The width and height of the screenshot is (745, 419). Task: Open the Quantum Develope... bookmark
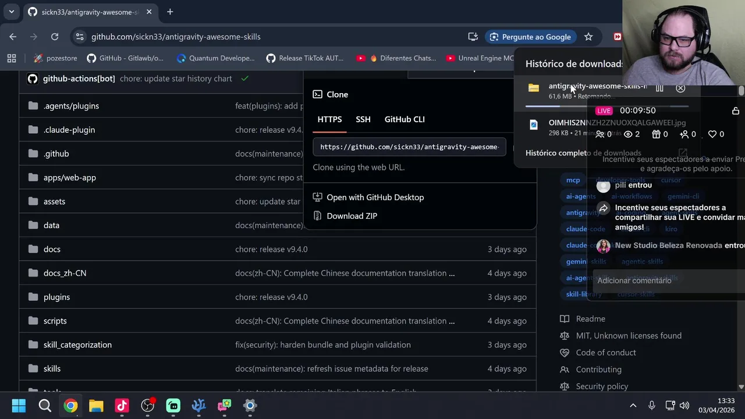[x=215, y=58]
